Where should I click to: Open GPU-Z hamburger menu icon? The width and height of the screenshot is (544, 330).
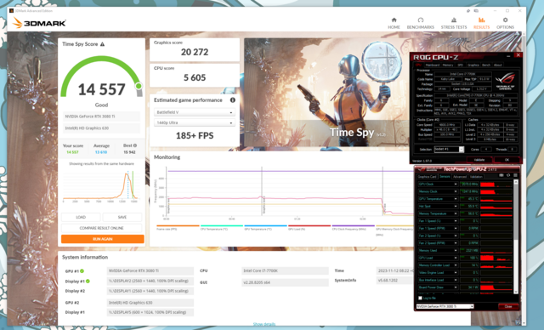coord(515,175)
